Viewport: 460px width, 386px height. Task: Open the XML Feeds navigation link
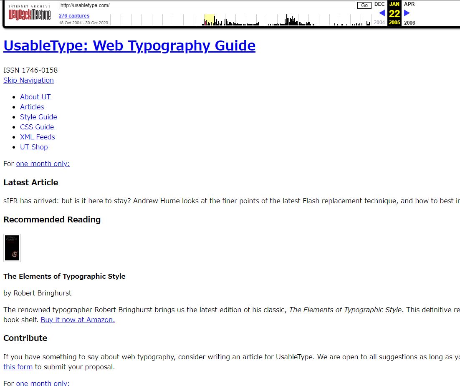pos(38,137)
